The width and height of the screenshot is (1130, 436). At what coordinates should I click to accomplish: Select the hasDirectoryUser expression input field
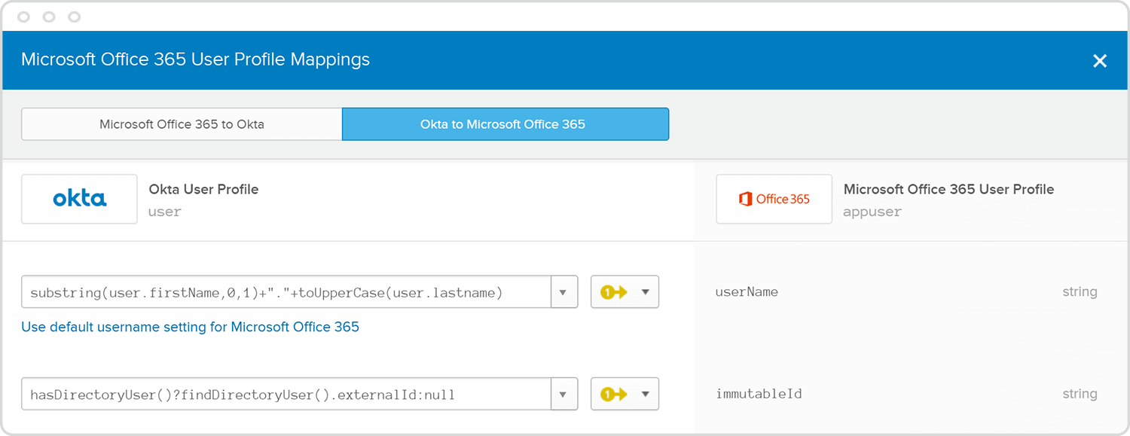tap(286, 393)
